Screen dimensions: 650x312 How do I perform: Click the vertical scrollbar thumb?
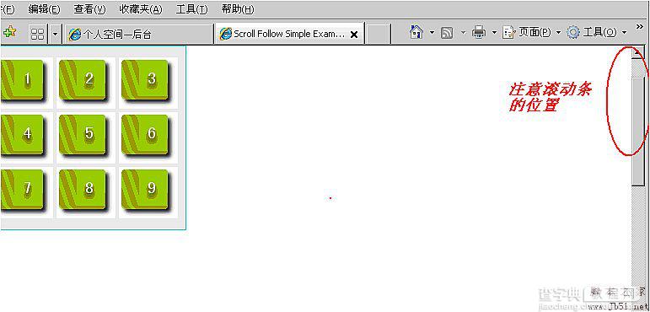637,125
